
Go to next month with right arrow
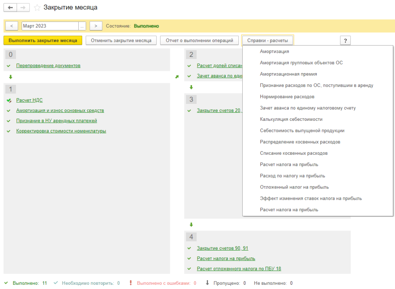96,26
